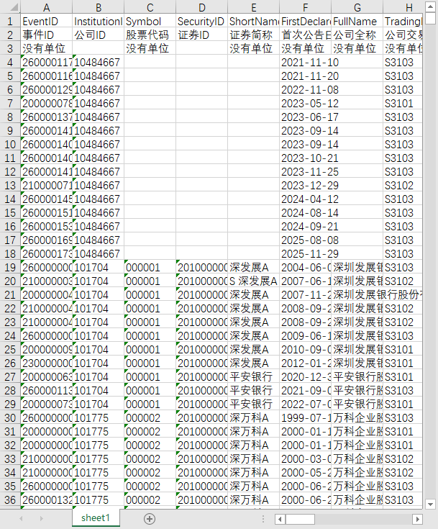438x529 pixels.
Task: Select row 19 header
Action: [x=10, y=267]
